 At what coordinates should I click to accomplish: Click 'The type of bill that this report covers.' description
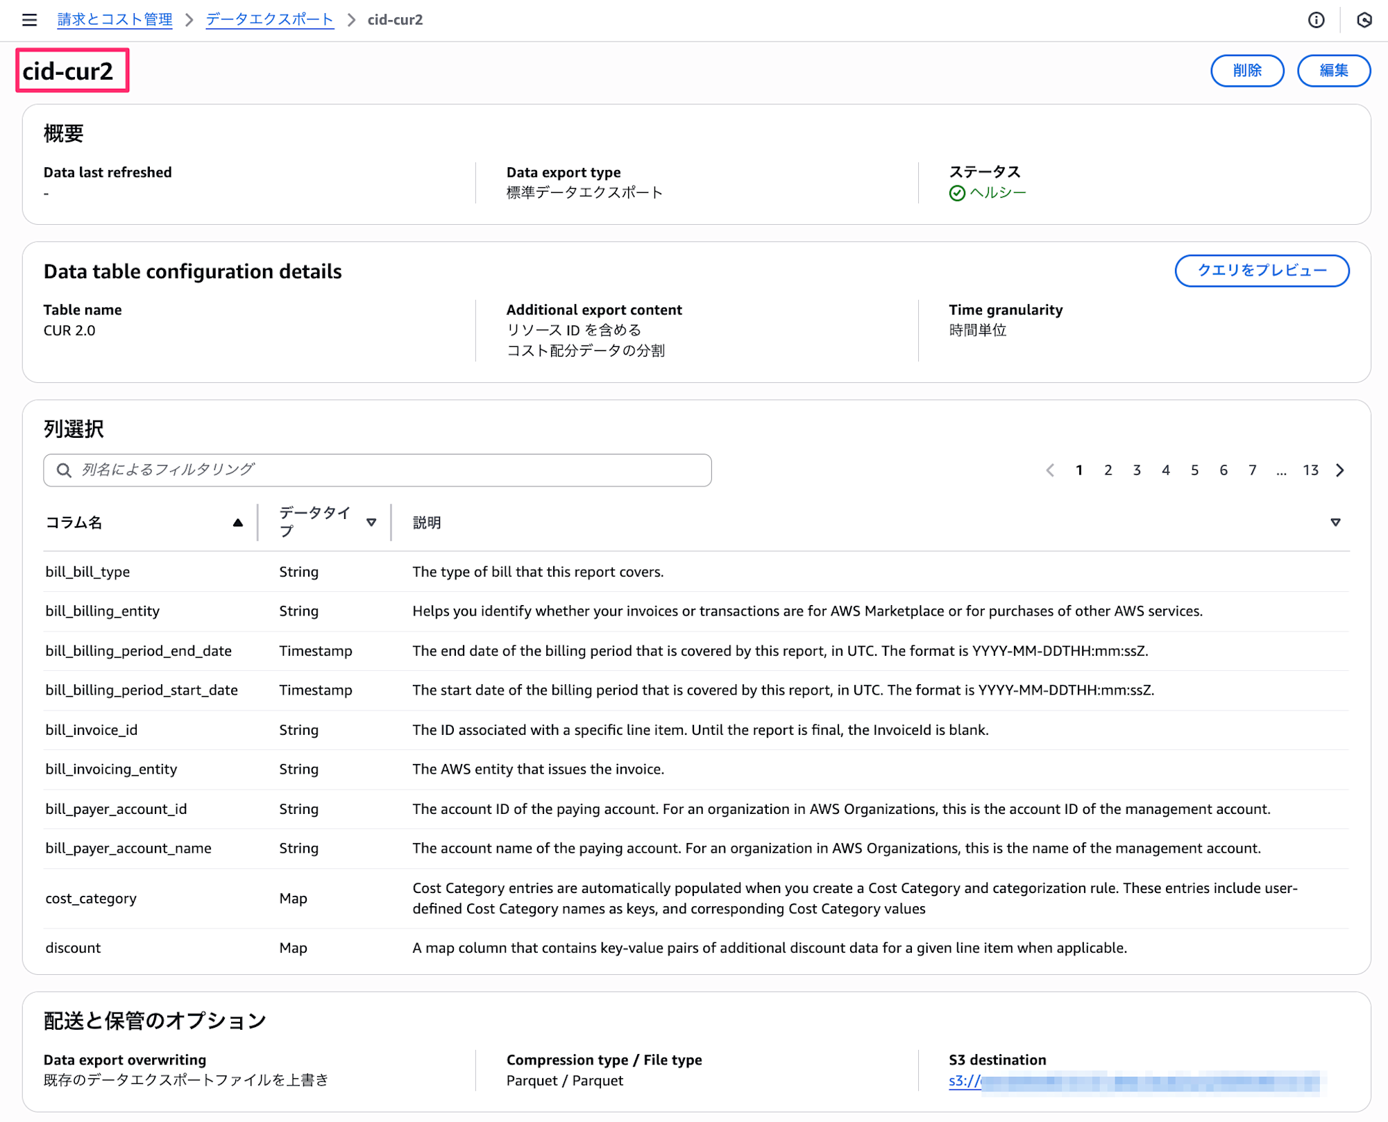point(539,572)
